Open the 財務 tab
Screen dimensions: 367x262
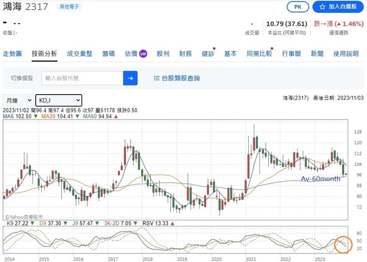186,54
